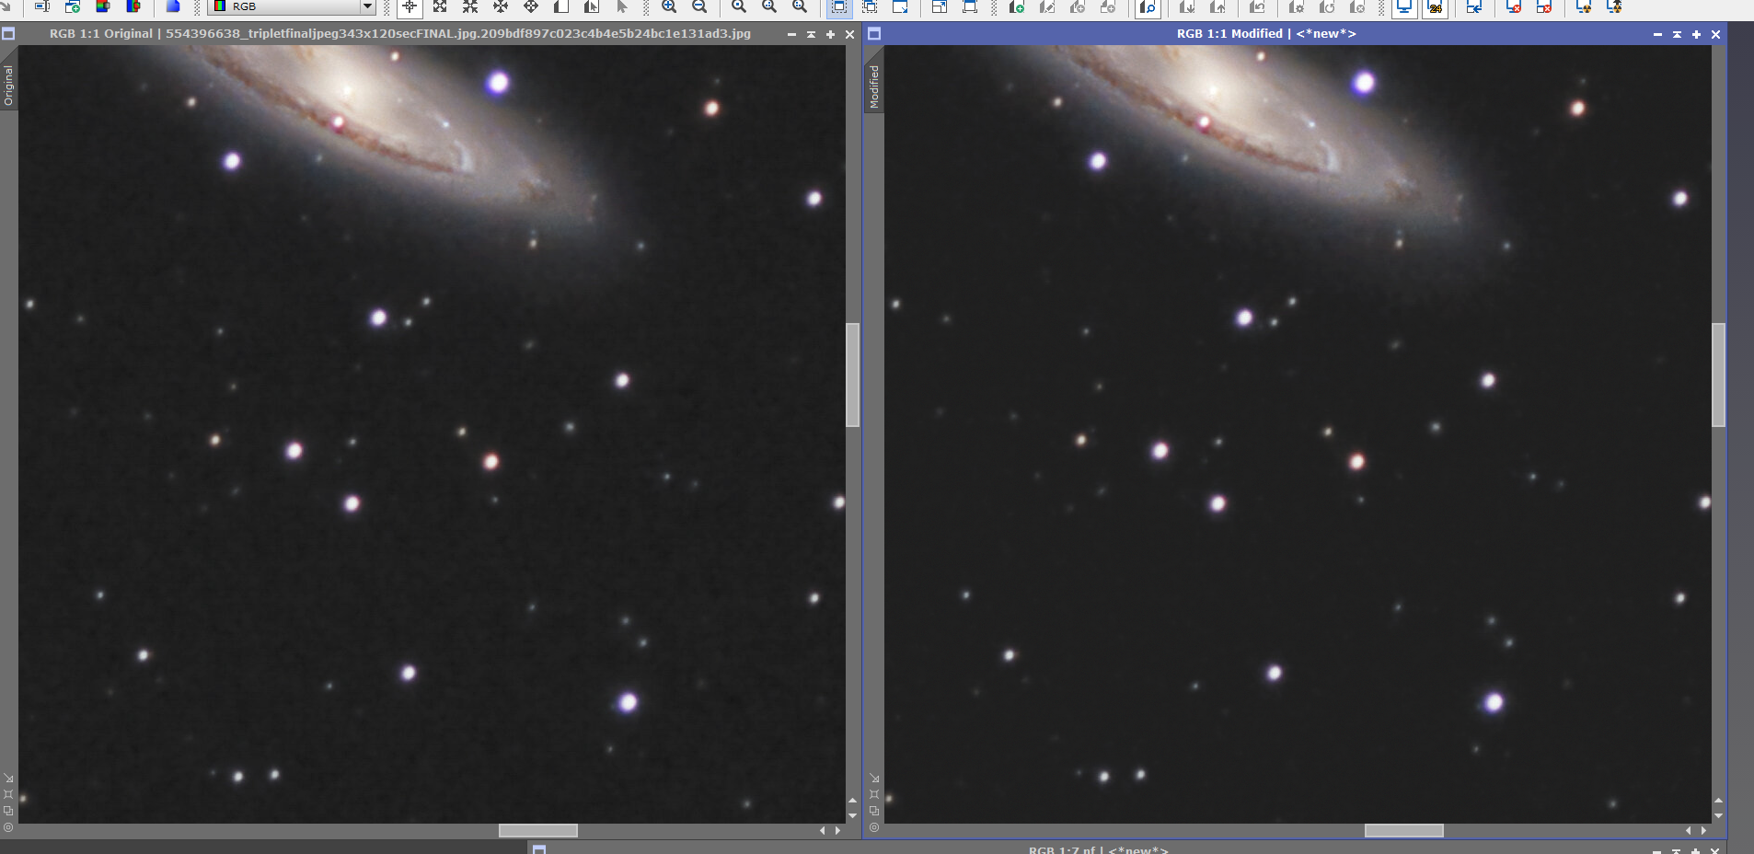Click the Modified window title bar icon
Image resolution: width=1754 pixels, height=854 pixels.
874,33
